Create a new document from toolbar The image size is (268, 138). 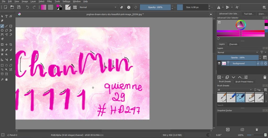pos(5,7)
